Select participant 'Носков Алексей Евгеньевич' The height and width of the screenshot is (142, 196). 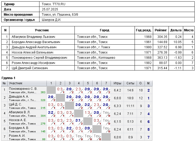pyautogui.click(x=32, y=52)
